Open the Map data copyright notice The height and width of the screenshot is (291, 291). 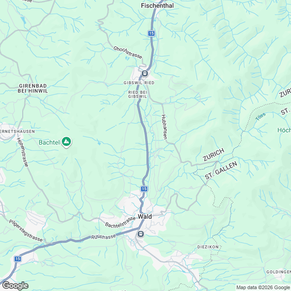263,288
